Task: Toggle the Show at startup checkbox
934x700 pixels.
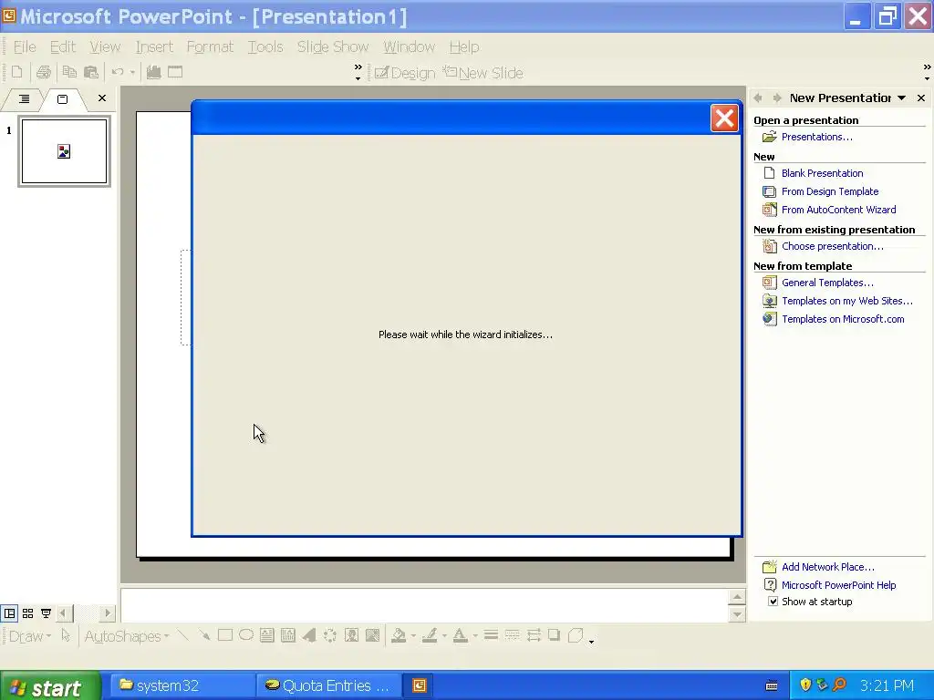Action: click(773, 602)
